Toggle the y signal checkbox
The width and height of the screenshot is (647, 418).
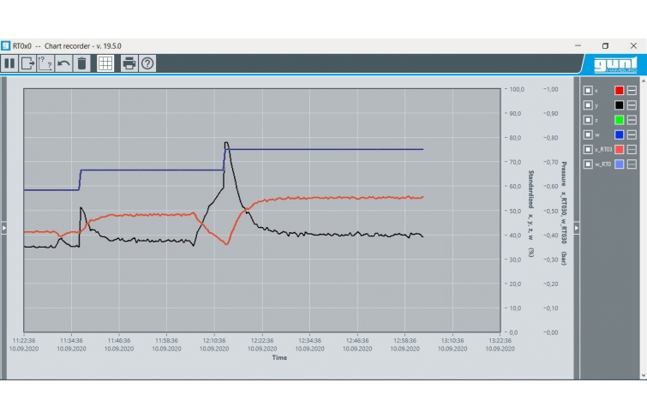588,104
